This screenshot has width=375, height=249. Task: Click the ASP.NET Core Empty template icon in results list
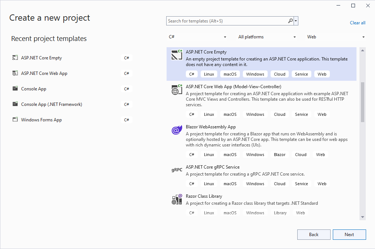pos(177,55)
